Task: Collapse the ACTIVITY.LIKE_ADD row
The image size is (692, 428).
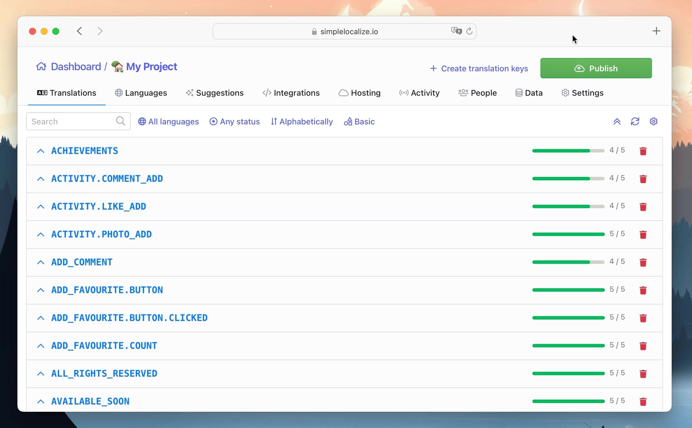Action: [x=41, y=207]
